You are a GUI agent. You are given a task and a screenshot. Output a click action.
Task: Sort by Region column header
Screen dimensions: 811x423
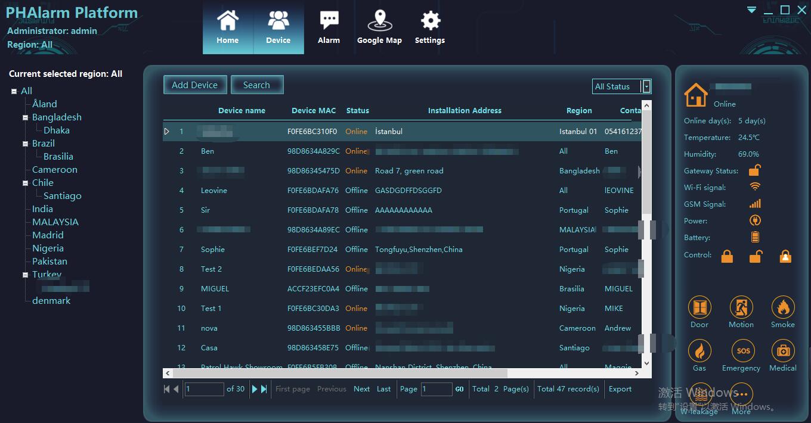click(579, 110)
